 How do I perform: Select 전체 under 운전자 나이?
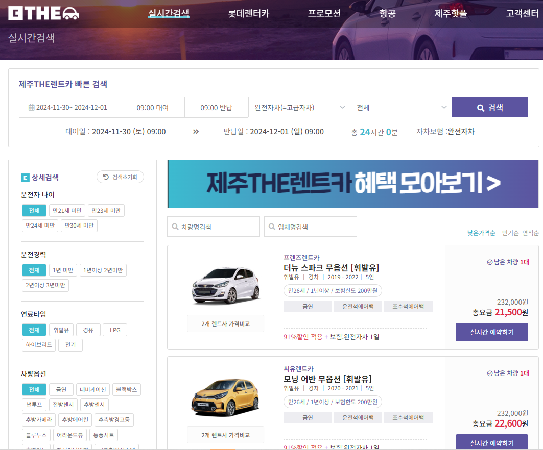point(34,211)
